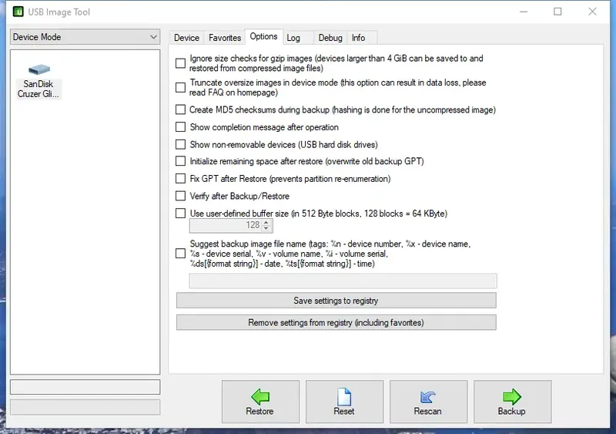Open the Device Mode dropdown

(x=85, y=37)
